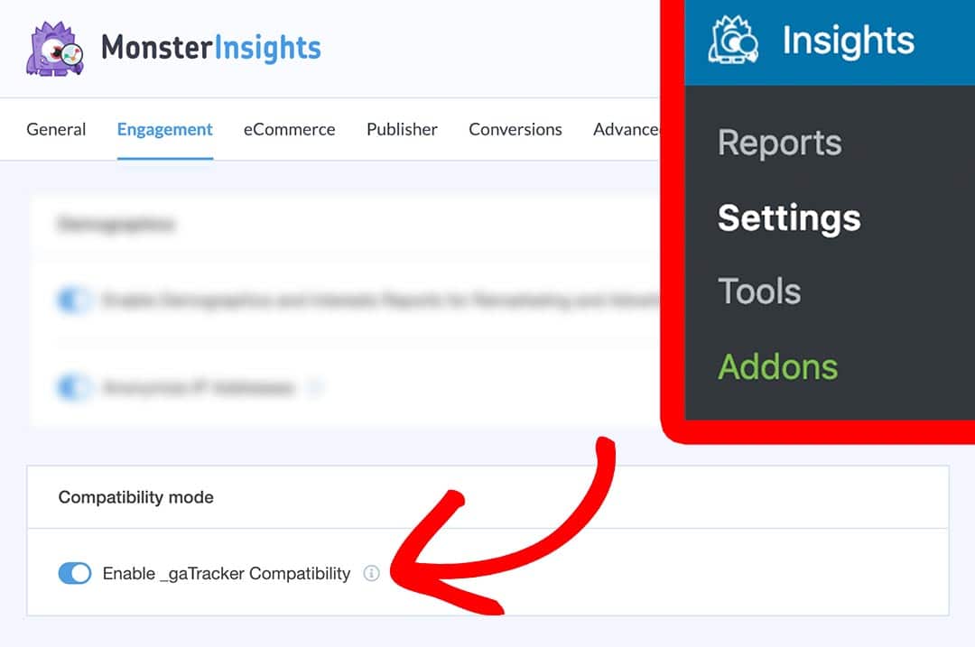Toggle the blurred Anonymize IP Addresses switch
The height and width of the screenshot is (647, 975).
pyautogui.click(x=74, y=388)
